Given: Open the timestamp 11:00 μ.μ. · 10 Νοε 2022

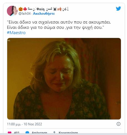Looking at the screenshot, I should coord(24,124).
